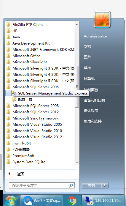Image resolution: width=126 pixels, height=206 pixels.
Task: Open the Windows Start orb
Action: click(x=11, y=201)
